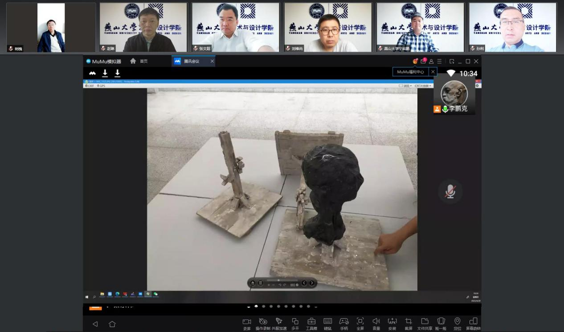Open the multi-instance (多开) manager

pos(295,322)
